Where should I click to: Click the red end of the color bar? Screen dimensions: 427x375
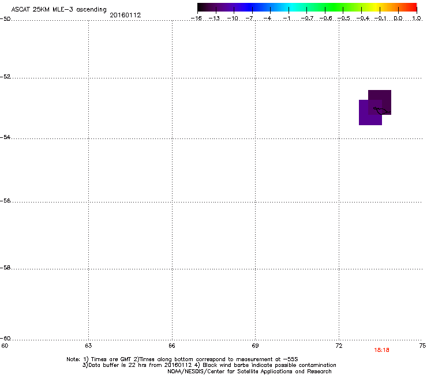coord(414,7)
